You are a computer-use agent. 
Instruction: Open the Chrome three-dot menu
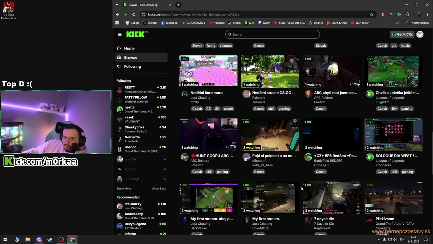[428, 15]
